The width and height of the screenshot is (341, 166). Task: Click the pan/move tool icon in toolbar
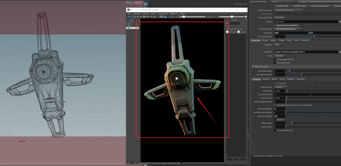coord(129,17)
